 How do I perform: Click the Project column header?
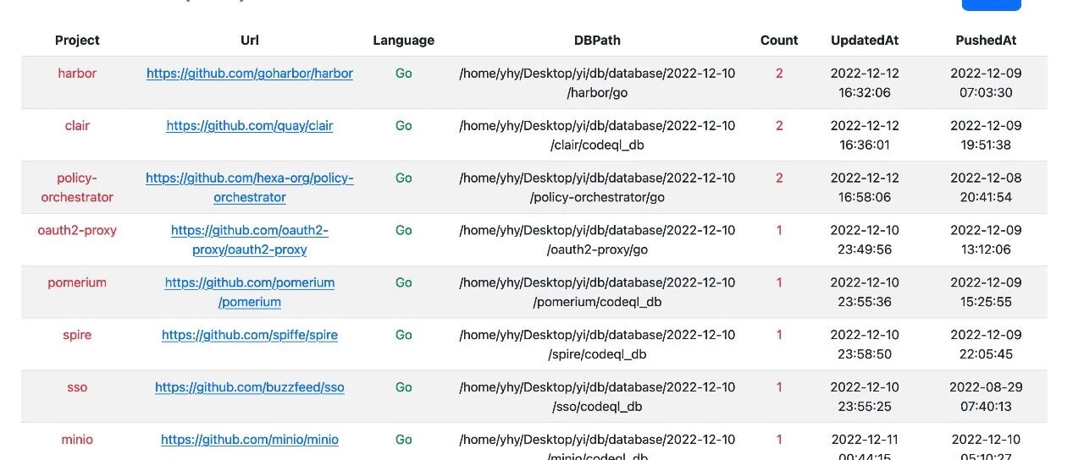point(77,41)
